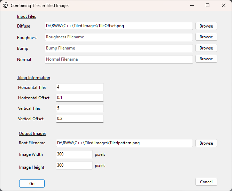Edit the Horizontal Tiles value
This screenshot has height=191, width=232.
click(79, 87)
